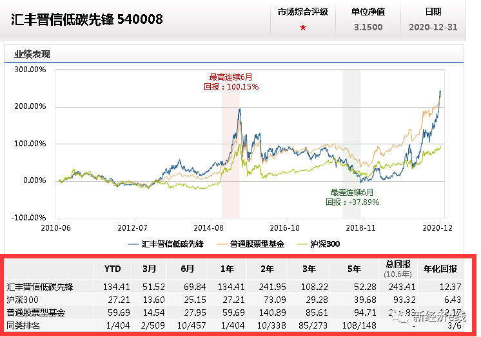Click the annualized ranking 3/6
481x337 pixels.
pyautogui.click(x=455, y=325)
